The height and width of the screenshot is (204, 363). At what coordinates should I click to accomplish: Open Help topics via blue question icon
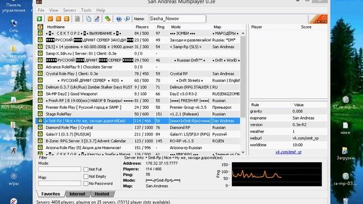click(119, 19)
